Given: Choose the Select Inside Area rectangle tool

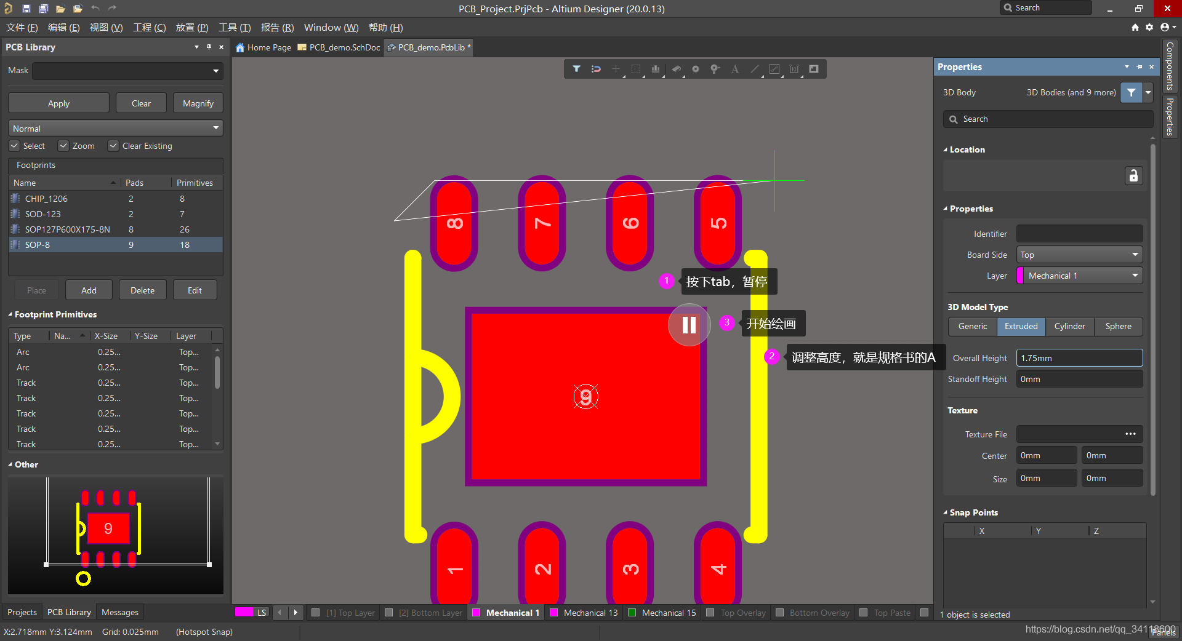Looking at the screenshot, I should [636, 69].
